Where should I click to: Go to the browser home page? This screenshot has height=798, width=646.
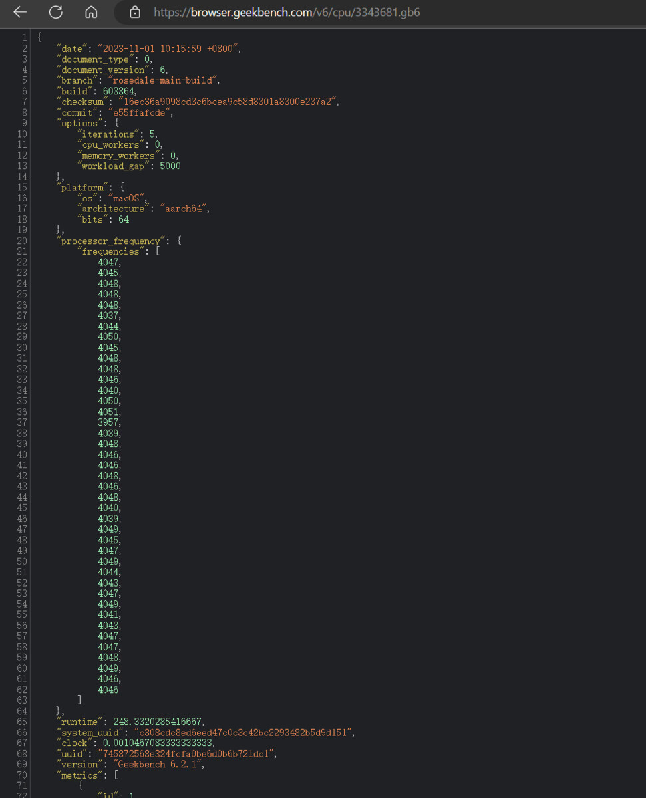92,12
